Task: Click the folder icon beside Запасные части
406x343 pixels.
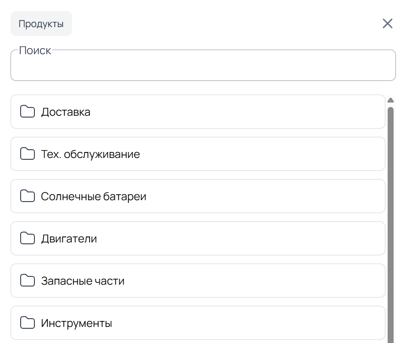Action: pyautogui.click(x=27, y=281)
